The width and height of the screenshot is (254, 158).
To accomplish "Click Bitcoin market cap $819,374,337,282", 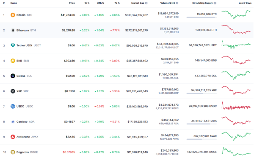I will coord(136,15).
